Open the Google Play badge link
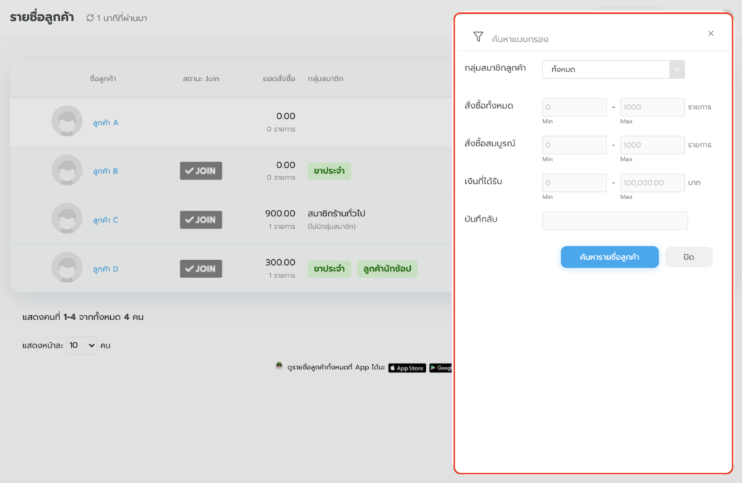This screenshot has height=483, width=742. [x=441, y=368]
